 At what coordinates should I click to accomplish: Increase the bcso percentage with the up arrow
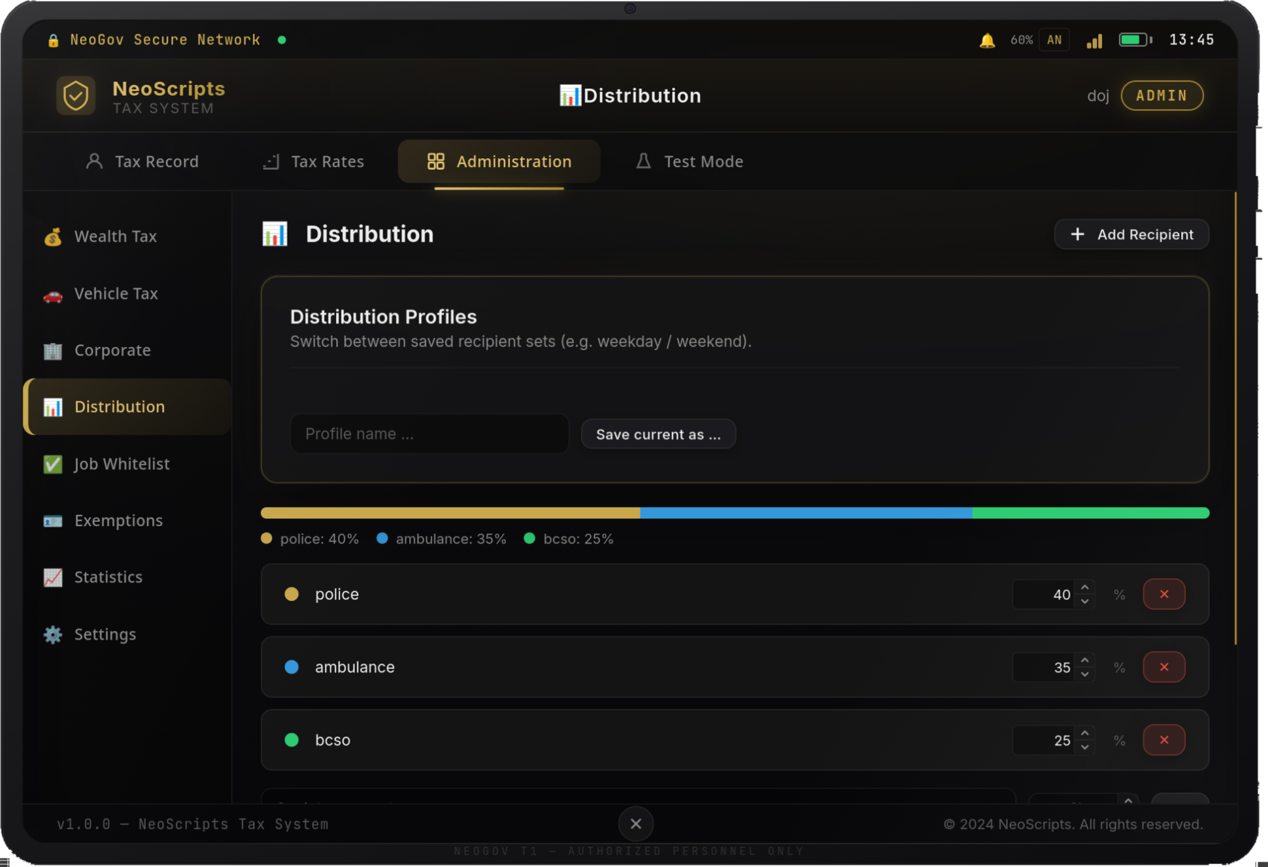click(x=1085, y=733)
